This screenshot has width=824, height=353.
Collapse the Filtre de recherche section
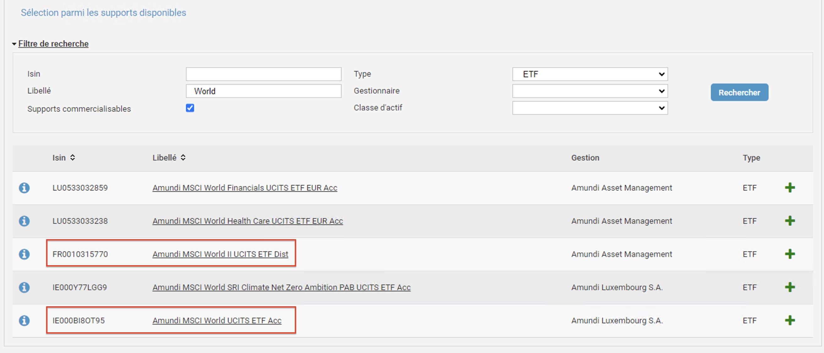pos(53,44)
